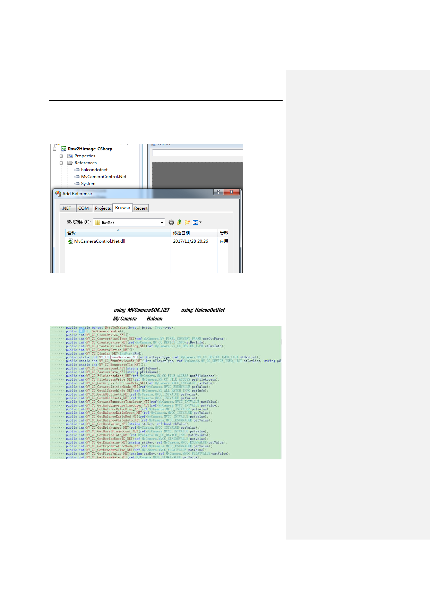Viewport: 430px width, 609px height.
Task: Go up one folder level
Action: point(179,223)
